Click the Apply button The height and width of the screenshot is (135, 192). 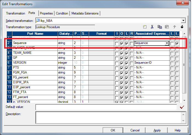(x=157, y=130)
